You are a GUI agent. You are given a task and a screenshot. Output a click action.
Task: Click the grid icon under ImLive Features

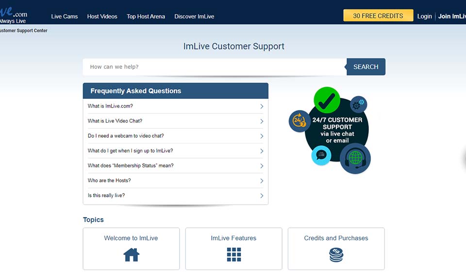pyautogui.click(x=234, y=255)
